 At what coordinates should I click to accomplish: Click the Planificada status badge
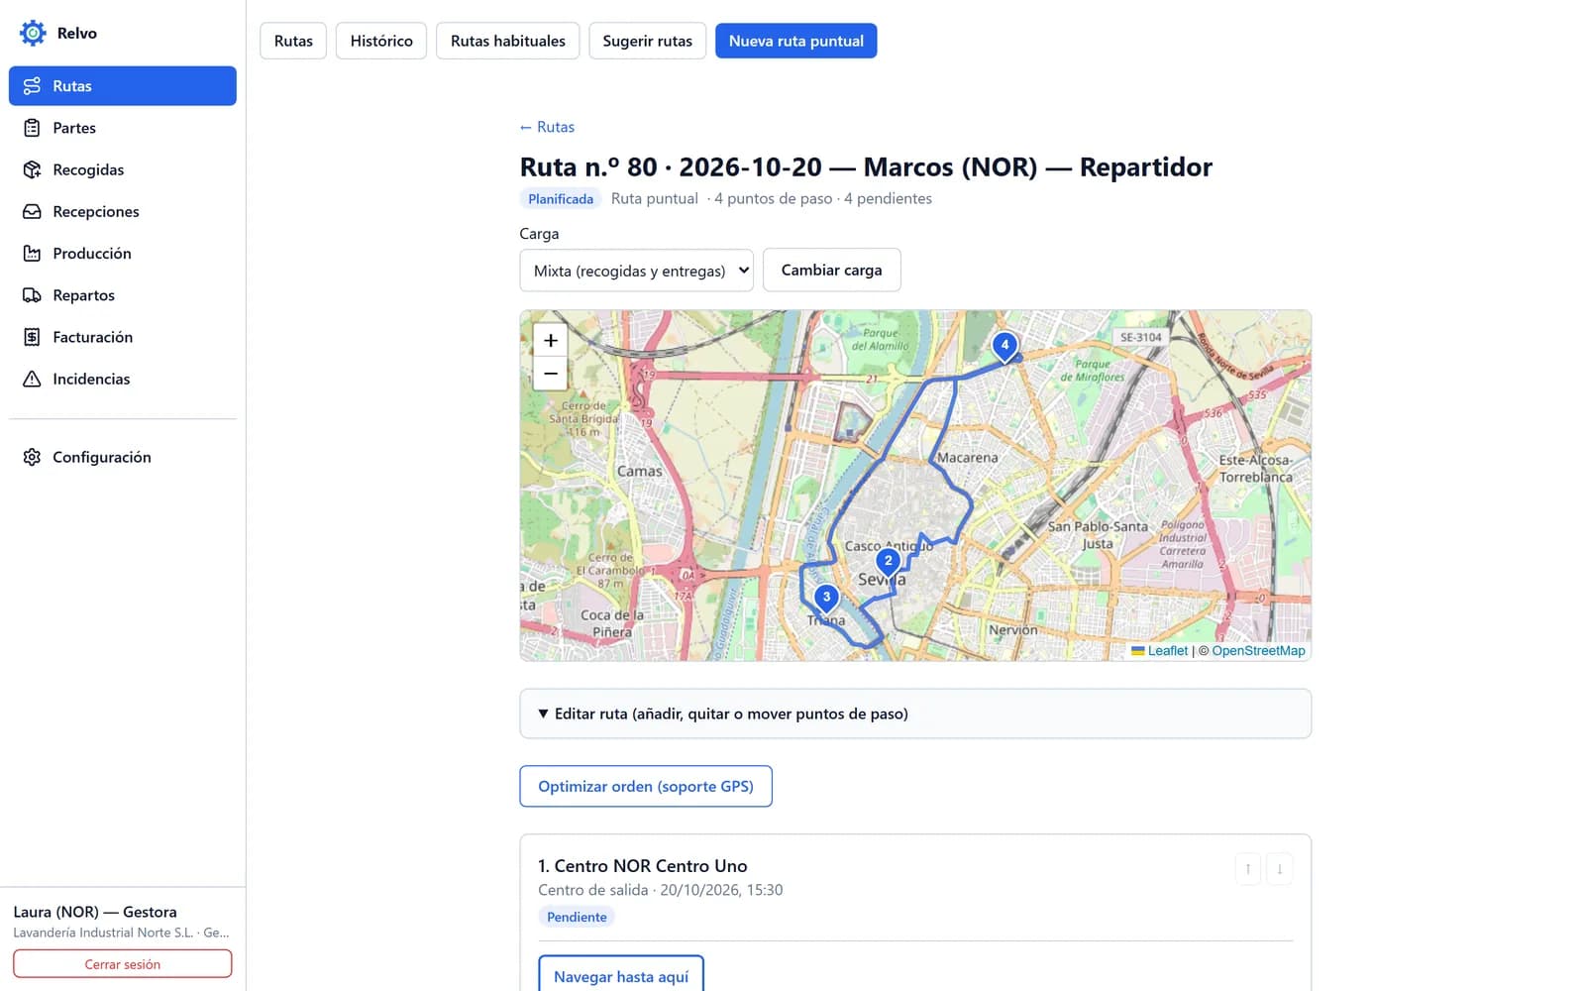point(561,198)
